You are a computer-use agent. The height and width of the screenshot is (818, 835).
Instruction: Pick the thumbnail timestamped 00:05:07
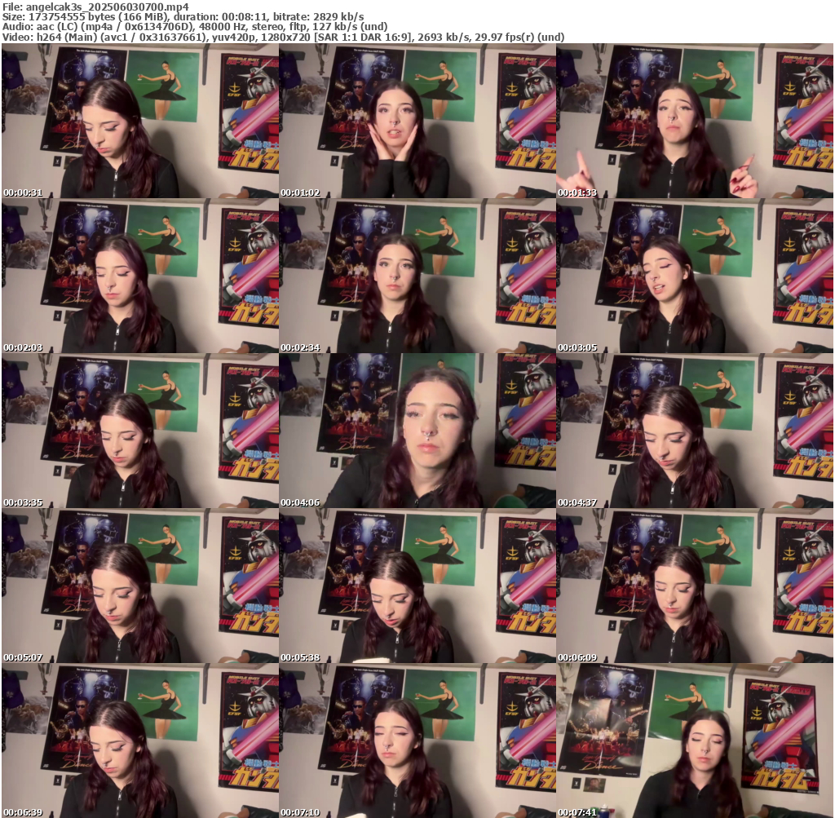click(140, 586)
